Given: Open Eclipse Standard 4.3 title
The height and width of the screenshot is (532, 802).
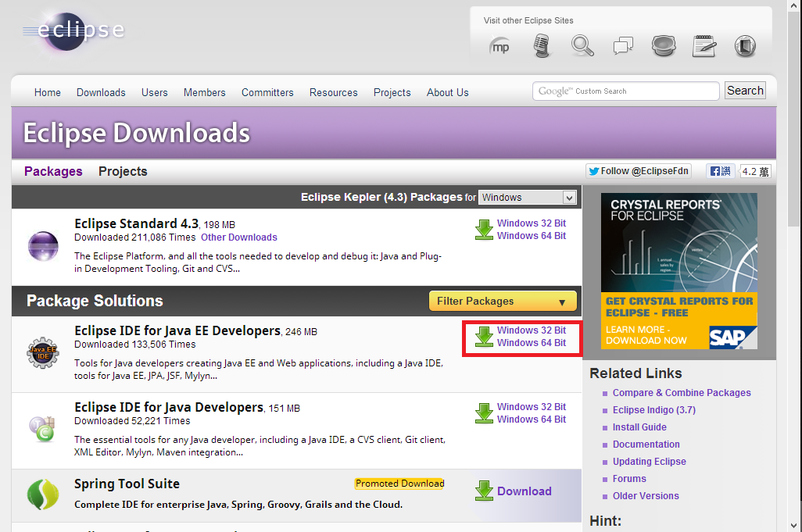Looking at the screenshot, I should [x=136, y=224].
